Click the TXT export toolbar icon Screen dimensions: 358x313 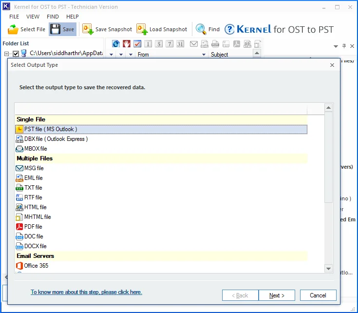[x=215, y=44]
